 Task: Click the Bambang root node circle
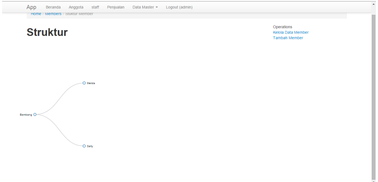tap(35, 115)
